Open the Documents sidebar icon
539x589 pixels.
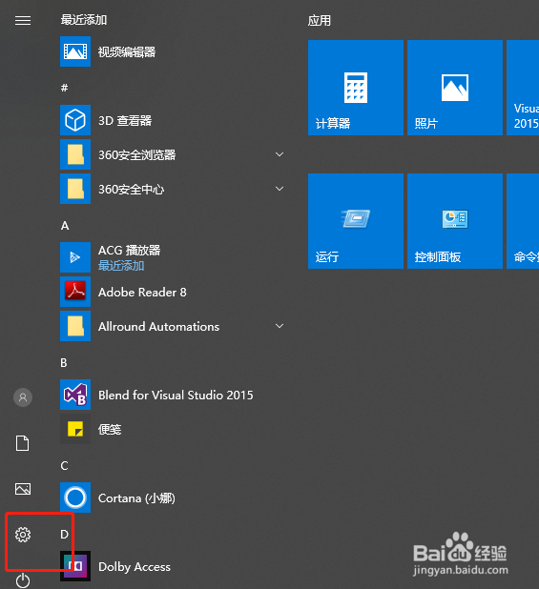click(23, 443)
